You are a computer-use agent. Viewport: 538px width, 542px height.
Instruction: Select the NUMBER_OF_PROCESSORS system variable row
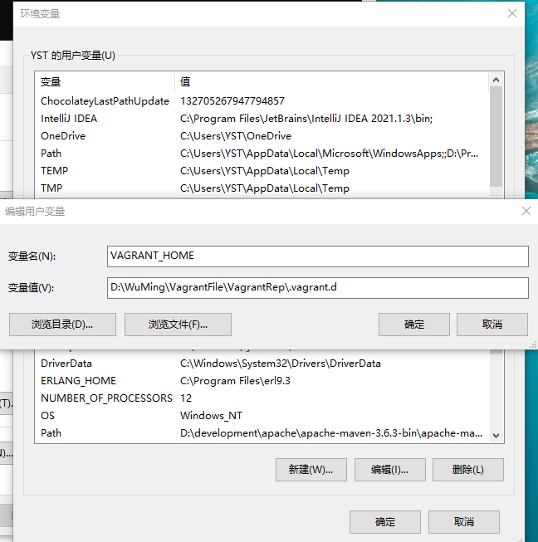pyautogui.click(x=262, y=398)
